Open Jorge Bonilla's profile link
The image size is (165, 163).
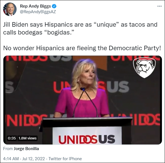pyautogui.click(x=26, y=149)
